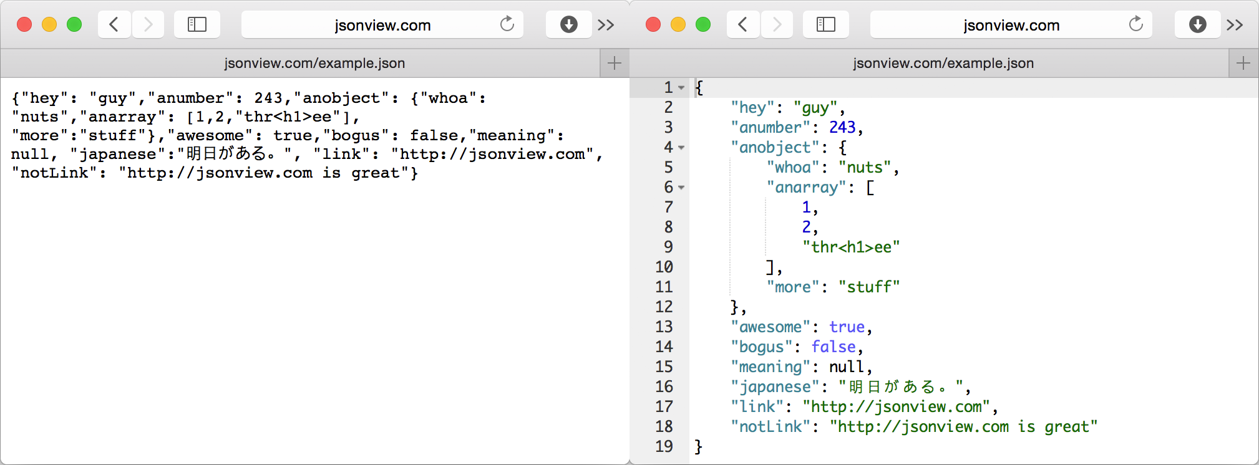Click the "japanese" key on line 16
Image resolution: width=1259 pixels, height=465 pixels.
(x=774, y=387)
